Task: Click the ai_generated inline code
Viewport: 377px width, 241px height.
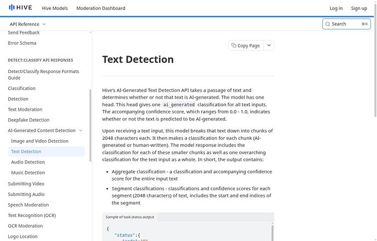Action: (x=179, y=105)
